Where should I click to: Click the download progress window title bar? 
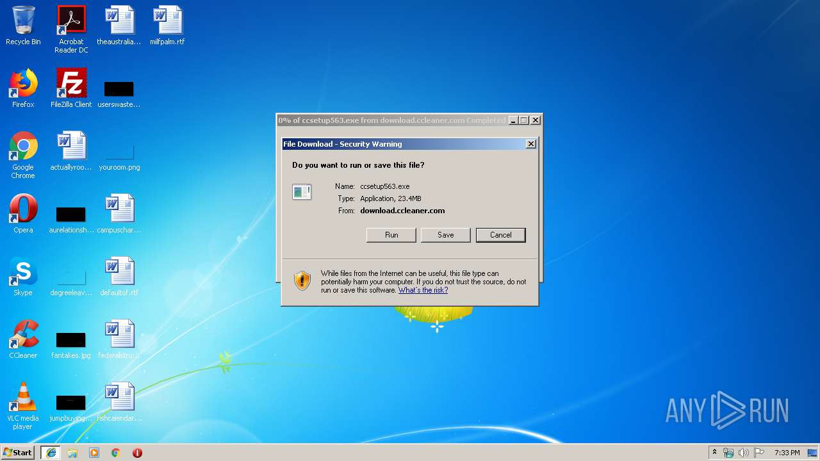[392, 120]
